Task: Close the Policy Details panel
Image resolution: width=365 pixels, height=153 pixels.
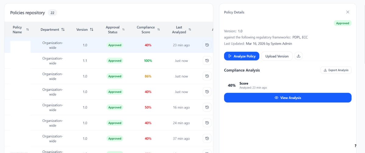Action: click(348, 12)
